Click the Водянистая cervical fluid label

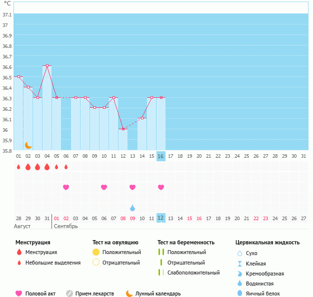pos(260,283)
